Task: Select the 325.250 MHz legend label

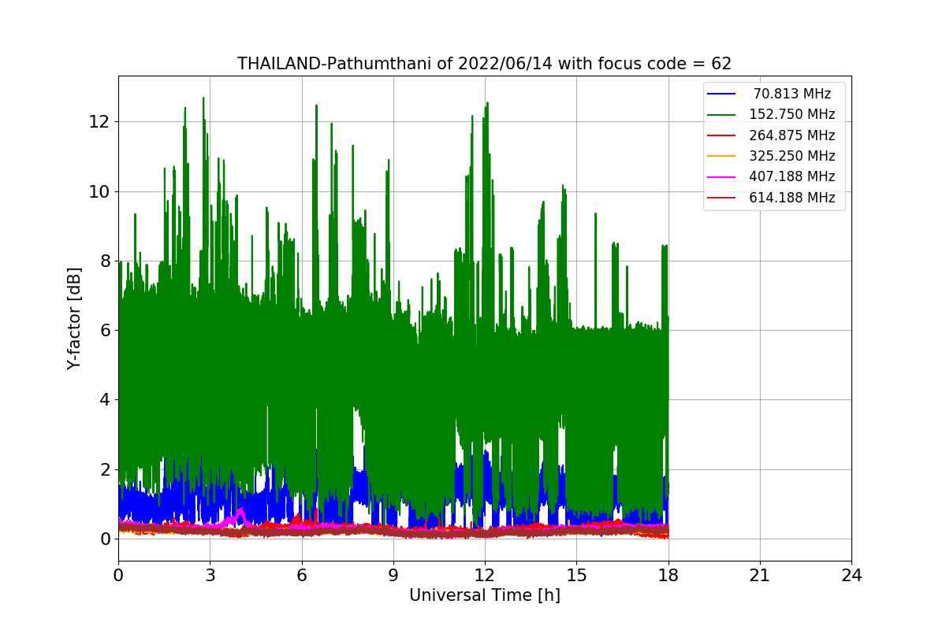Action: 792,156
